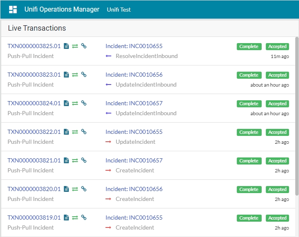Open transaction TXN0000003822.01

pos(34,132)
